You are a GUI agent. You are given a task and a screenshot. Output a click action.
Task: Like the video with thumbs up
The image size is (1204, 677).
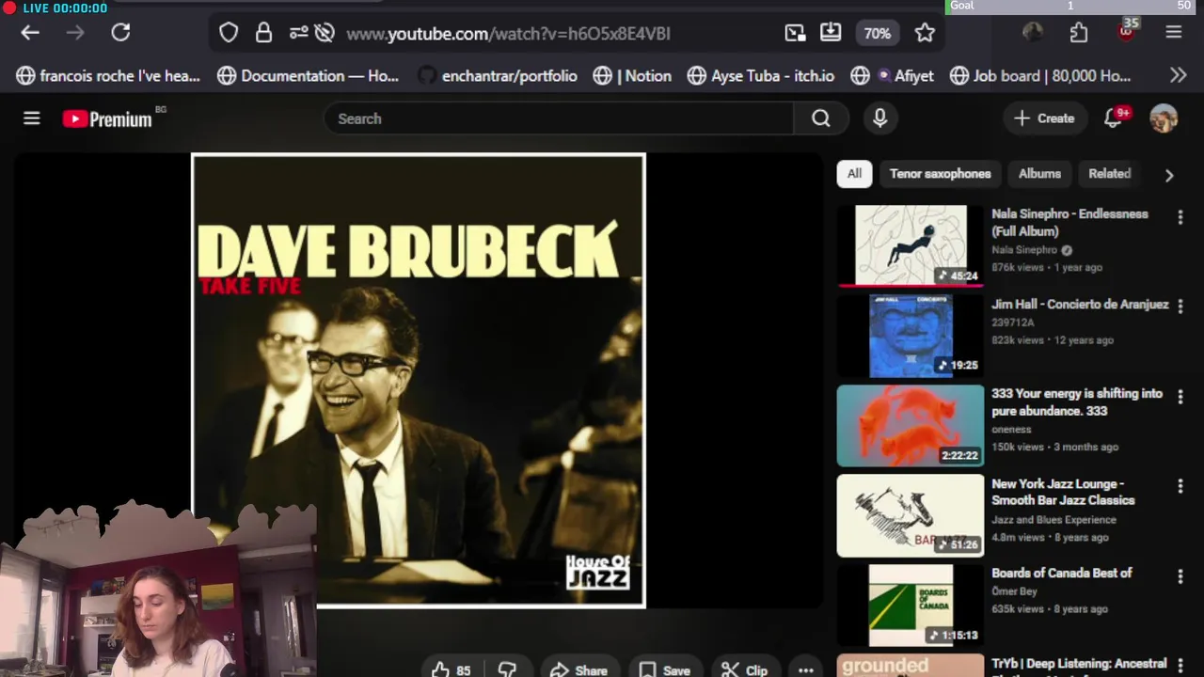tap(451, 669)
